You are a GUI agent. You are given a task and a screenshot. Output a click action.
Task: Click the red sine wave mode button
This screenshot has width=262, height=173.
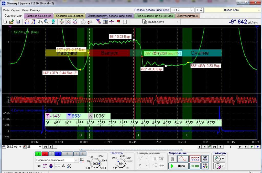[x=183, y=159]
